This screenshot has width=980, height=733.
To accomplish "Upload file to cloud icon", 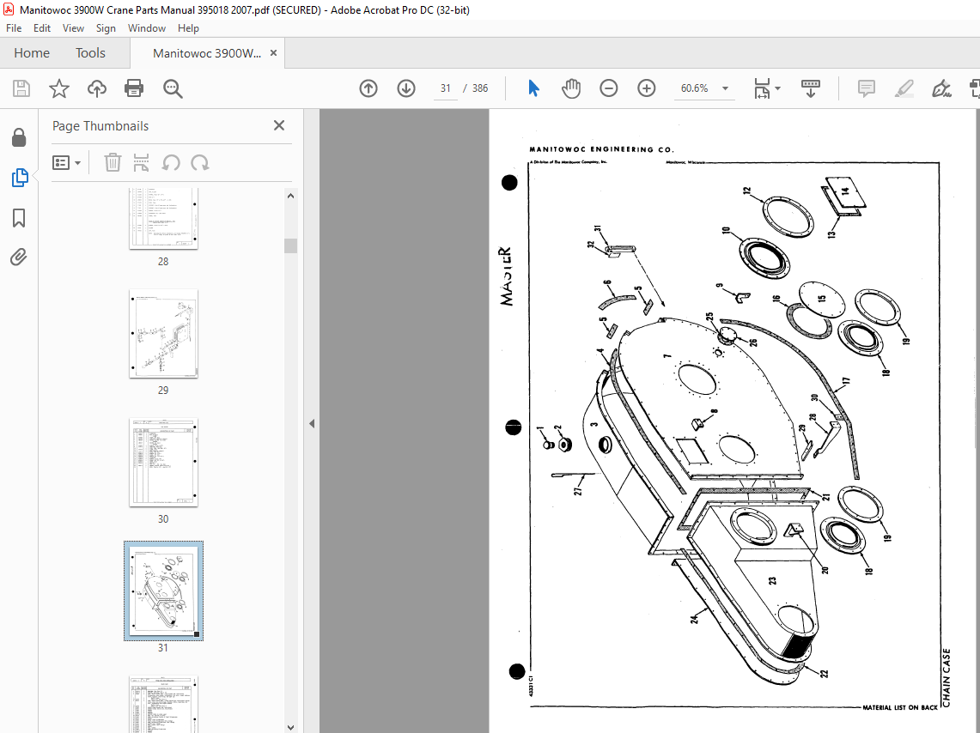I will pyautogui.click(x=96, y=88).
